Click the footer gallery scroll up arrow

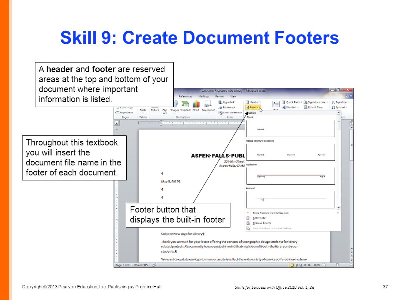[338, 112]
